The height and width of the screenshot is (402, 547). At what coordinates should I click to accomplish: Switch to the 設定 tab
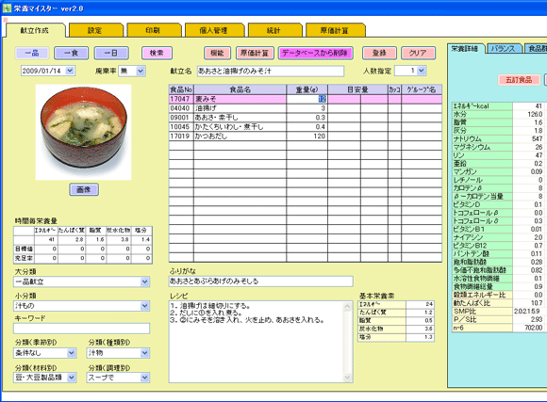[x=95, y=31]
